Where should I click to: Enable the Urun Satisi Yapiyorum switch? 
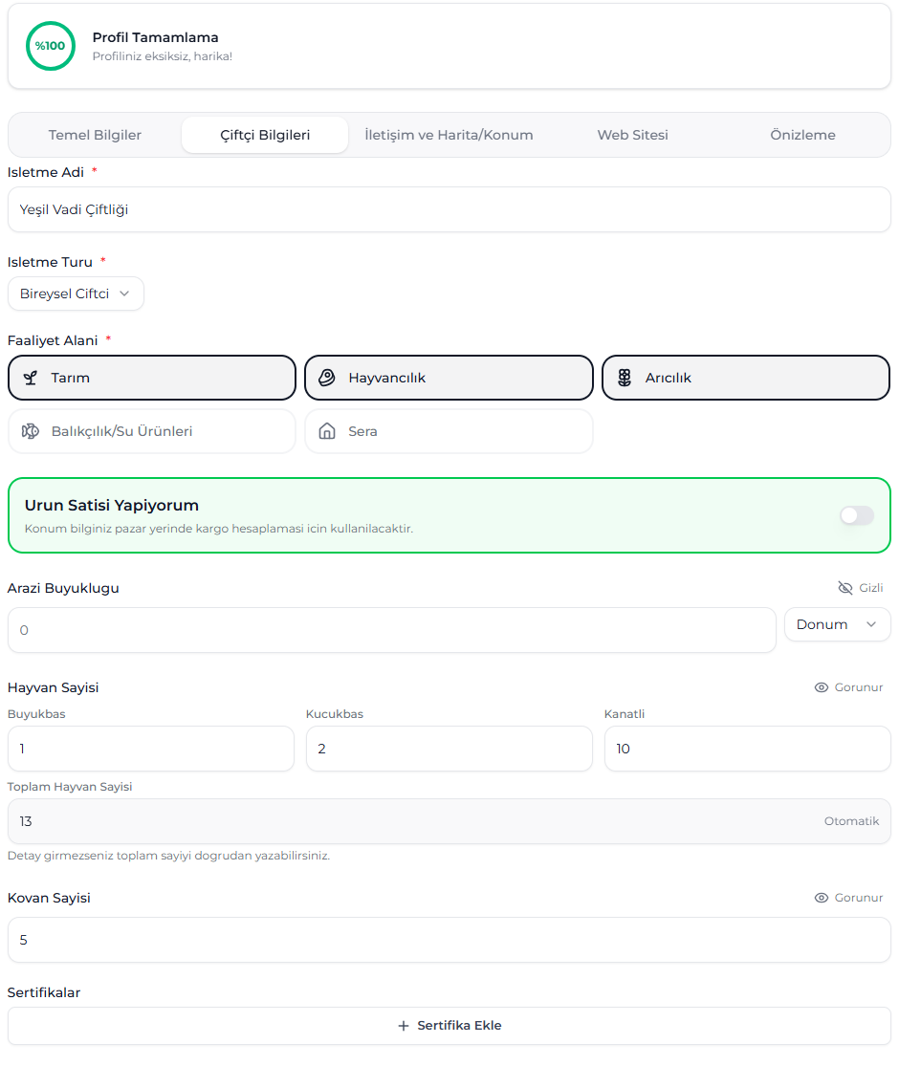tap(856, 516)
